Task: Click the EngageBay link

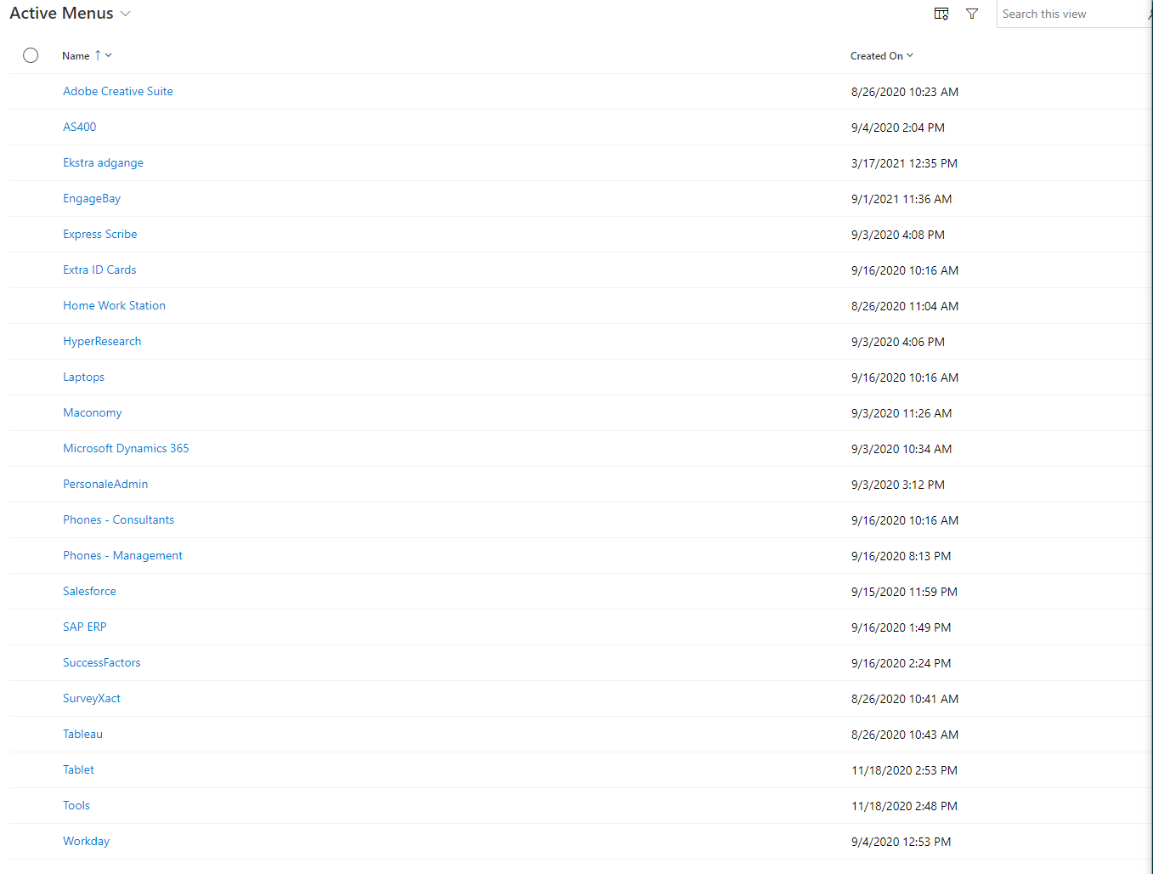Action: (92, 199)
